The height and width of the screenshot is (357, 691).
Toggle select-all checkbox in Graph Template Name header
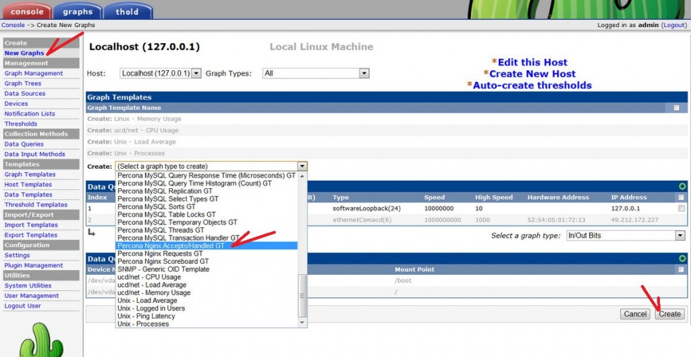676,108
